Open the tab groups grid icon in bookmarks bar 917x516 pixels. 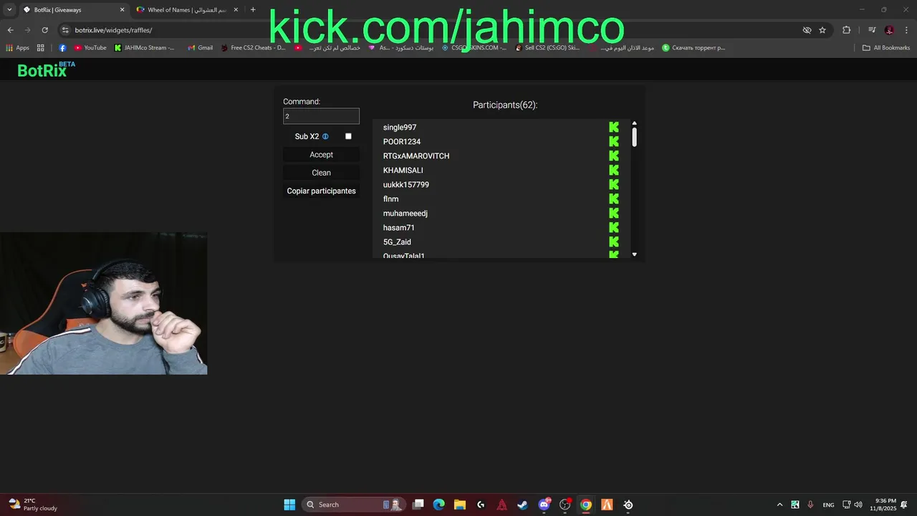[x=41, y=48]
